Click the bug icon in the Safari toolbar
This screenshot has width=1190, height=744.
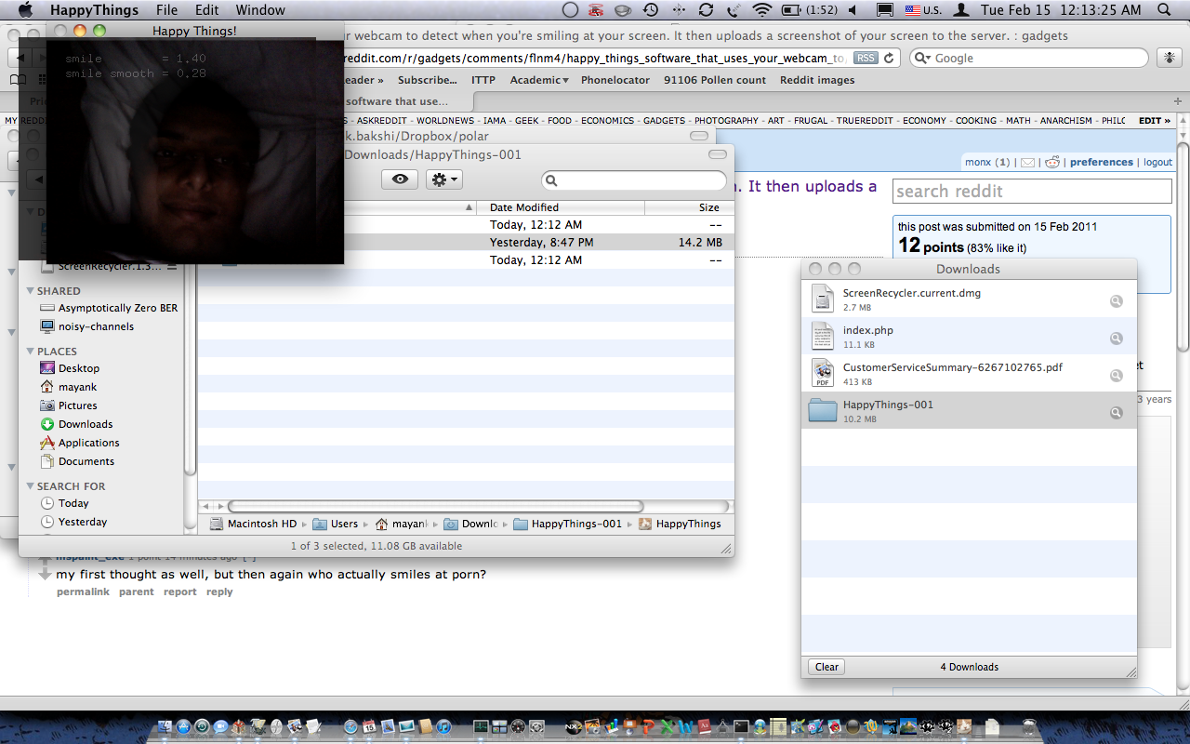1168,58
